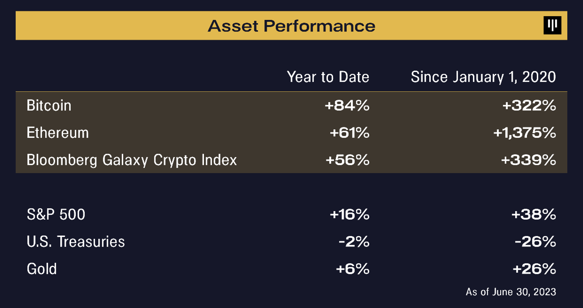The width and height of the screenshot is (583, 308).
Task: Click the Asset Performance title
Action: point(291,26)
